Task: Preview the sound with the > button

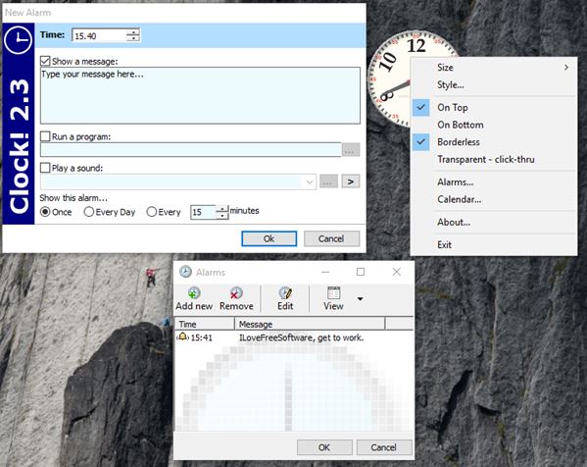Action: (x=351, y=182)
